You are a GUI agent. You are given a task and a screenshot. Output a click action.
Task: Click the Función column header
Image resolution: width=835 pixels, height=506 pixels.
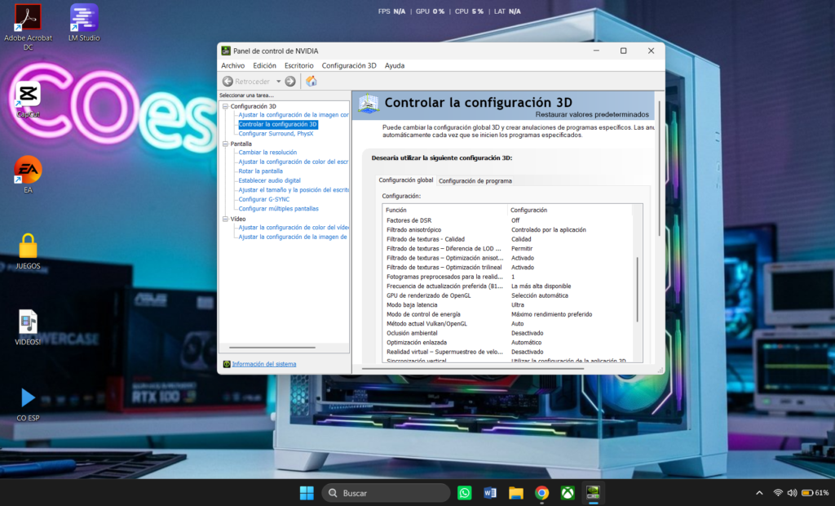(444, 210)
